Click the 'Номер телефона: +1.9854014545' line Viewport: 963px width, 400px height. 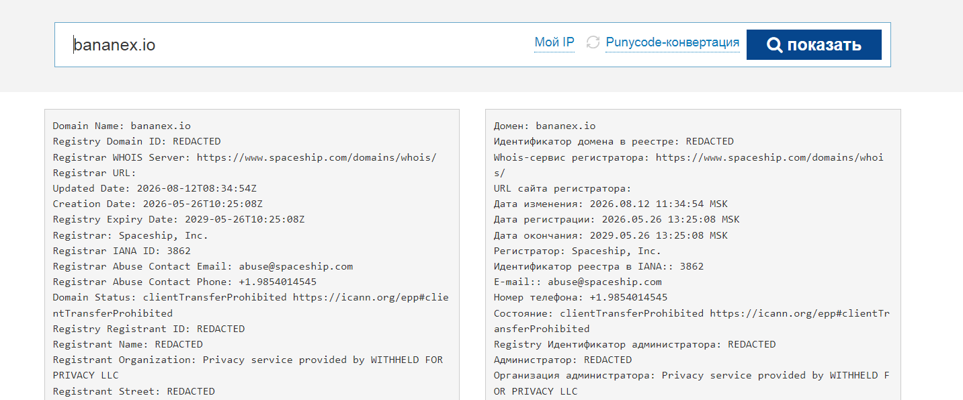click(x=581, y=297)
